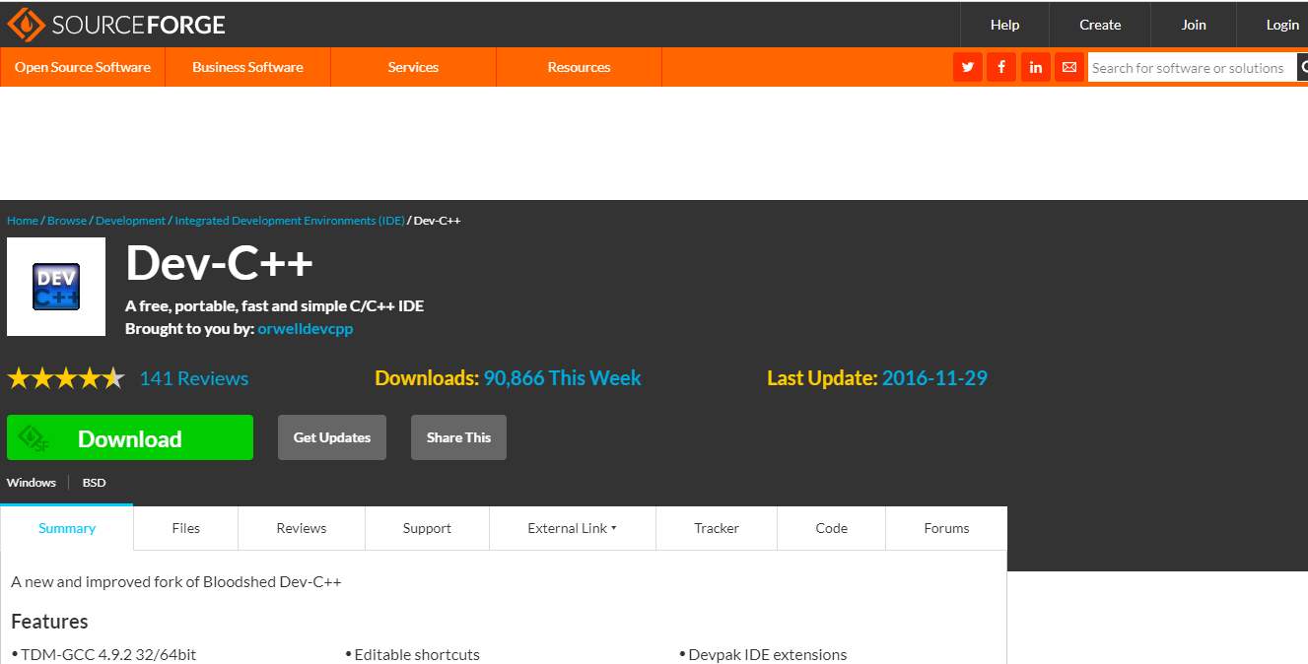Open the Create link in header
Viewport: 1308px width, 664px height.
(x=1100, y=25)
